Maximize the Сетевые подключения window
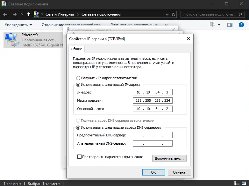Image resolution: width=249 pixels, height=186 pixels. coord(227,4)
